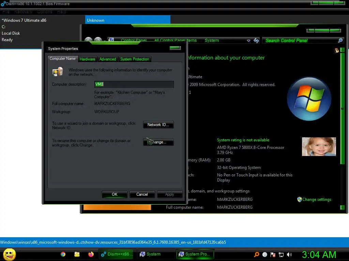Click the 2.00 GB RAM value
Viewport: 349px width, 261px height.
click(x=224, y=160)
